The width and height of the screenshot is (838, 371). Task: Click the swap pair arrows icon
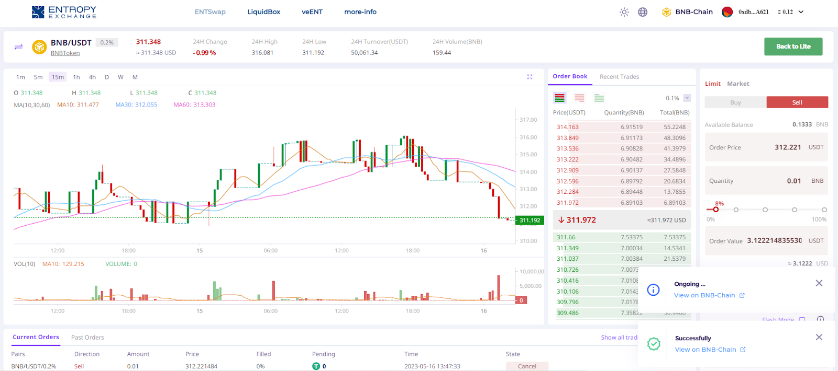pos(18,47)
